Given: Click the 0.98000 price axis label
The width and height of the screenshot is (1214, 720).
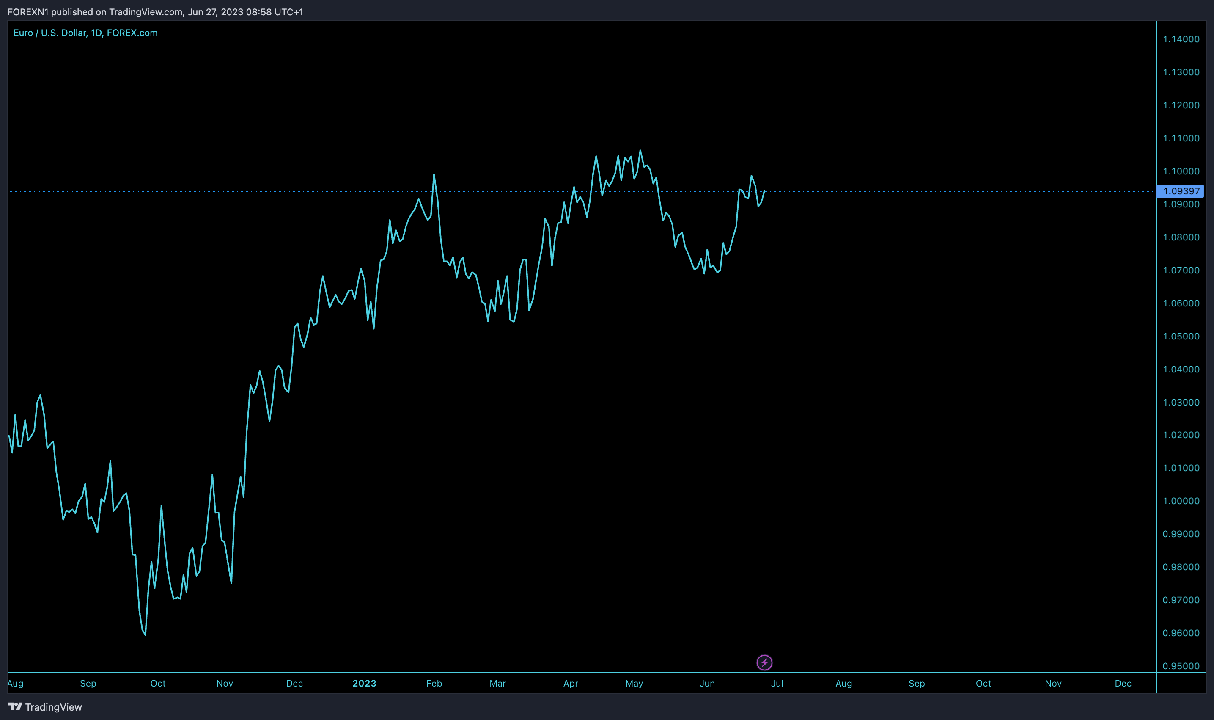Looking at the screenshot, I should click(x=1181, y=567).
